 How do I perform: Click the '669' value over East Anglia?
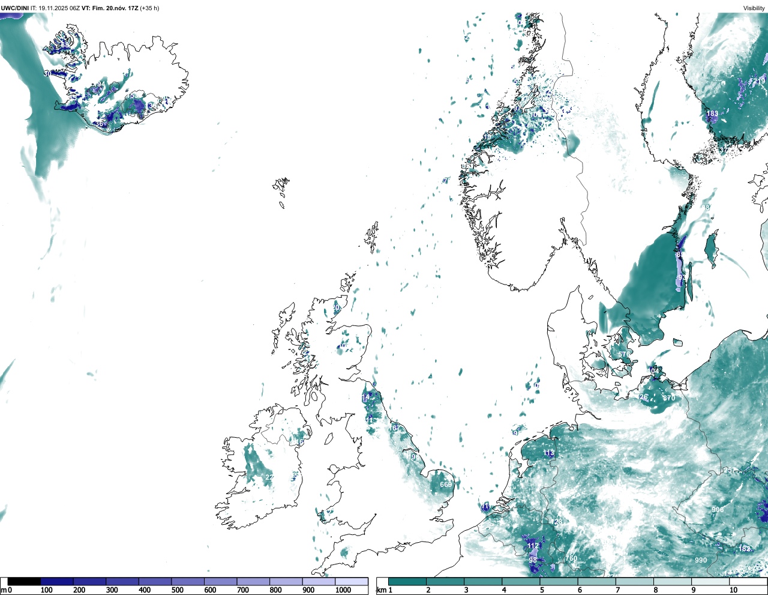click(446, 485)
